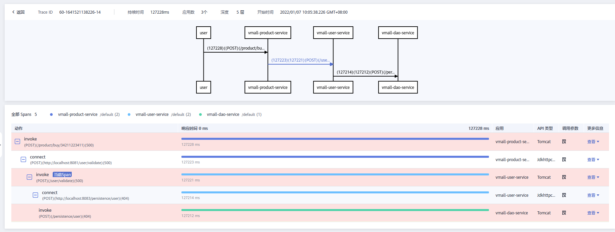Open call parameters icon for 当前Span invoke row
The height and width of the screenshot is (232, 615).
click(x=564, y=177)
